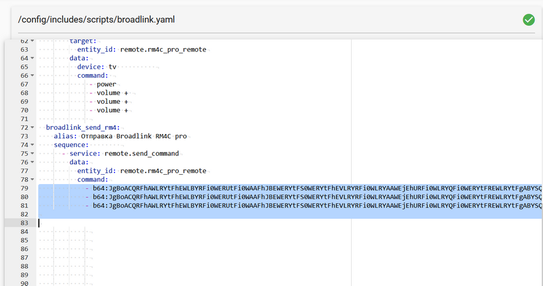
Task: Collapse the sequence fold arrow at line 74
Action: coord(32,145)
